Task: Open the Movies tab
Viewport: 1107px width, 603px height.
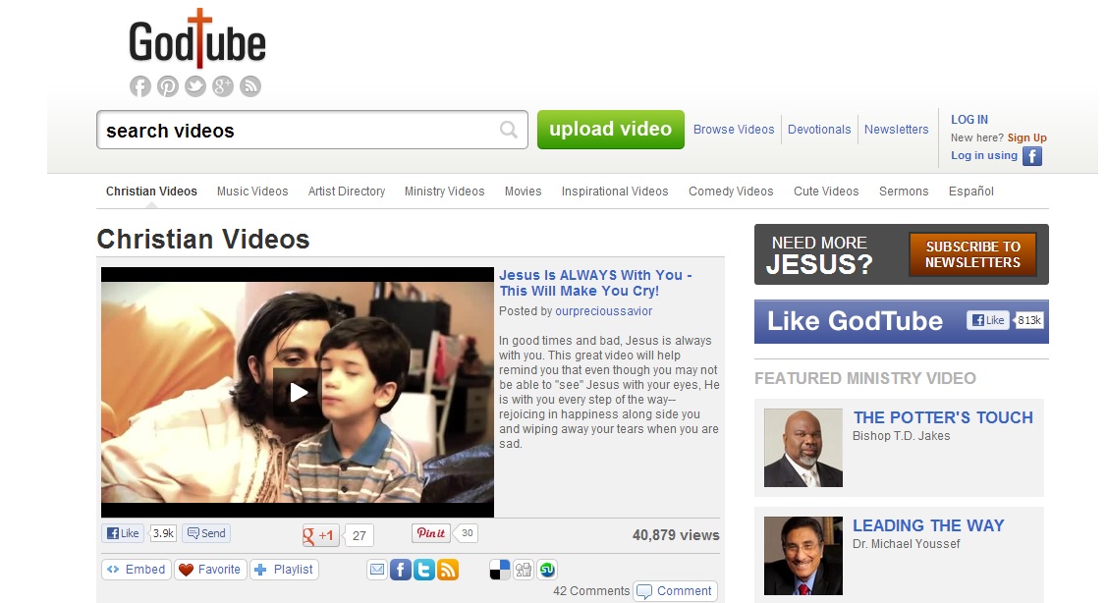Action: point(524,192)
